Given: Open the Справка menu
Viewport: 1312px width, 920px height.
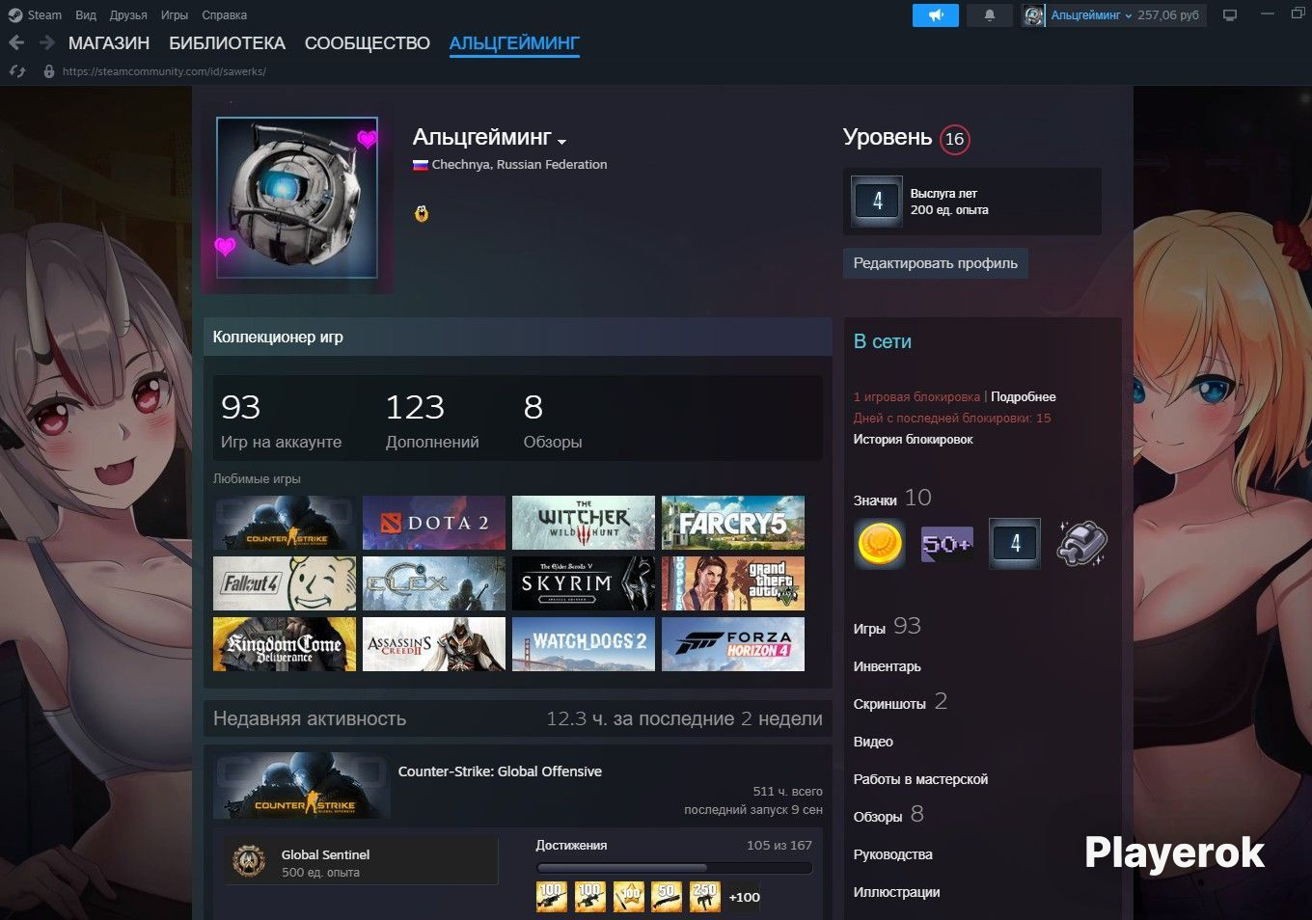Looking at the screenshot, I should pos(225,14).
